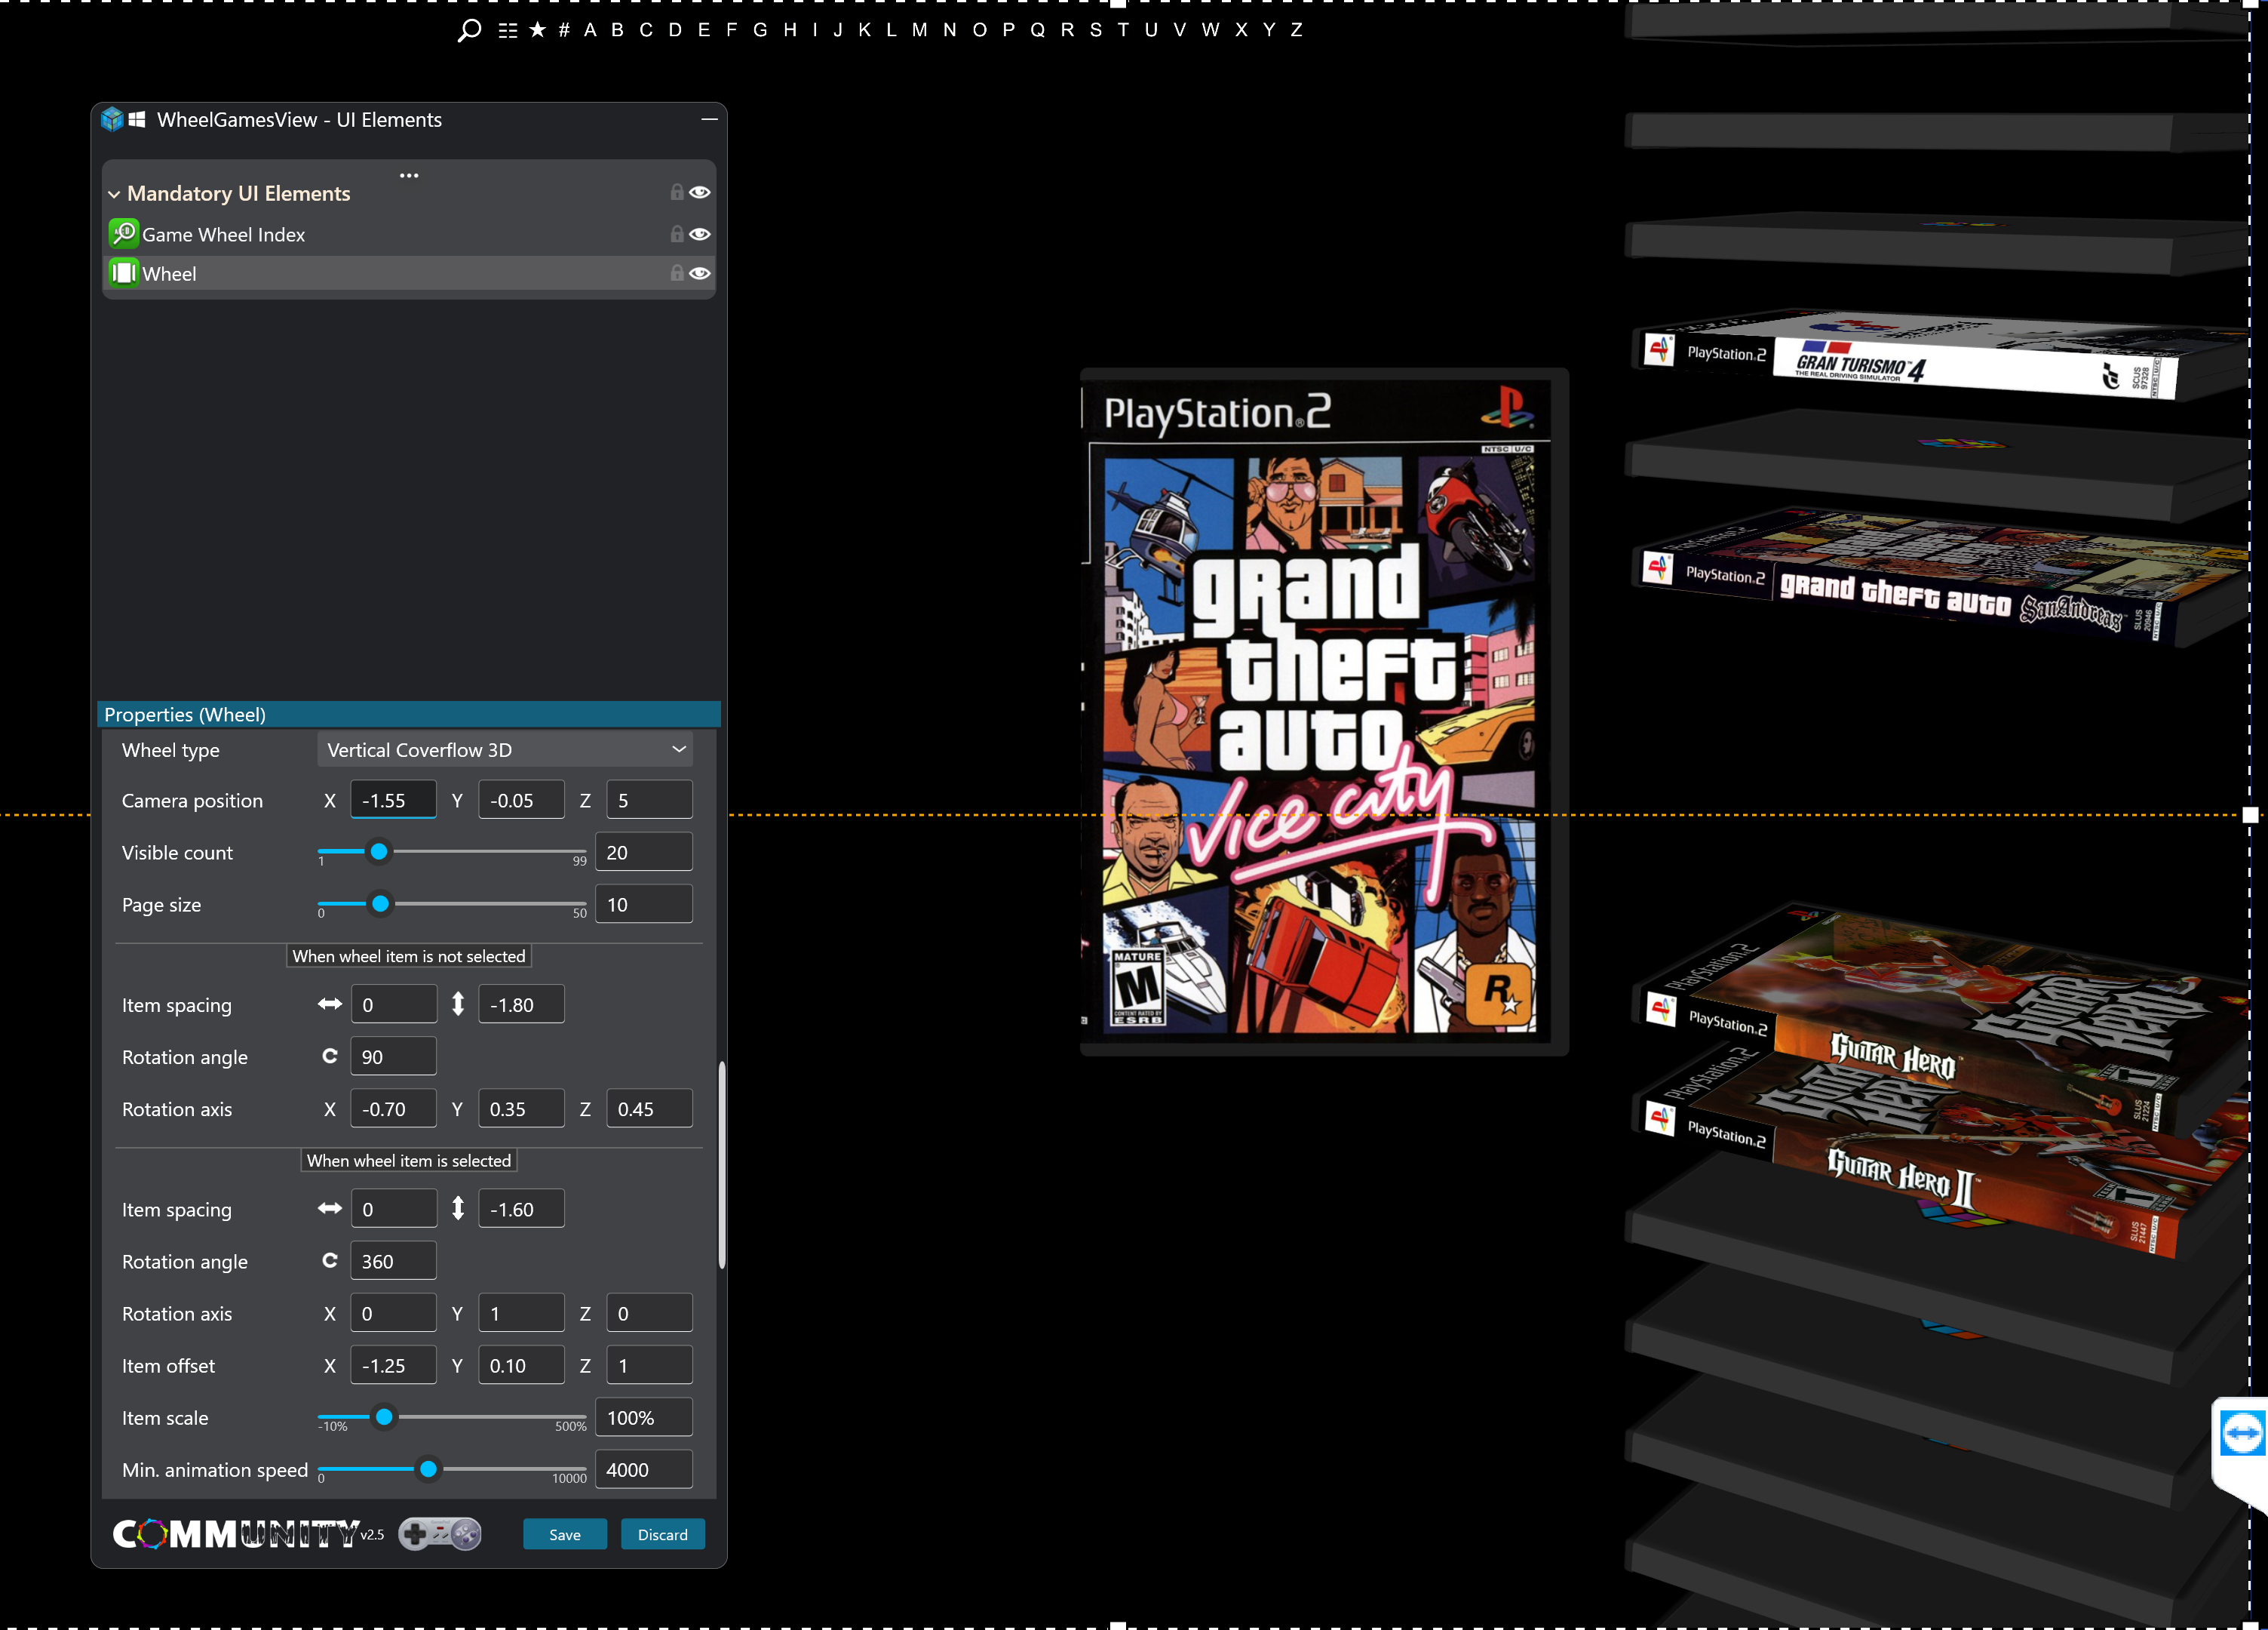2268x1630 pixels.
Task: Lock the Wheel element
Action: (x=677, y=273)
